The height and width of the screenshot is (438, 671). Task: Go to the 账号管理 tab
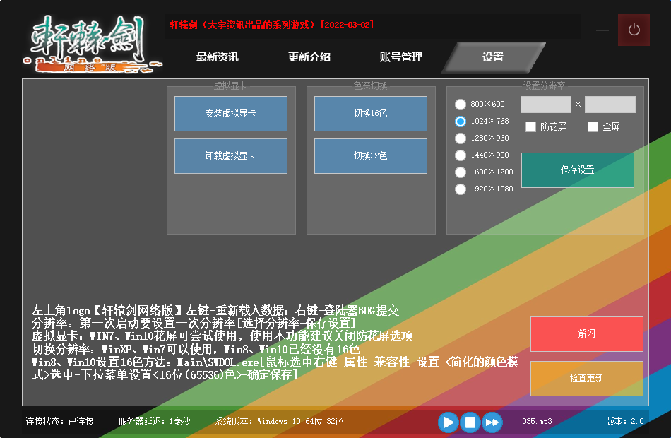[x=401, y=57]
